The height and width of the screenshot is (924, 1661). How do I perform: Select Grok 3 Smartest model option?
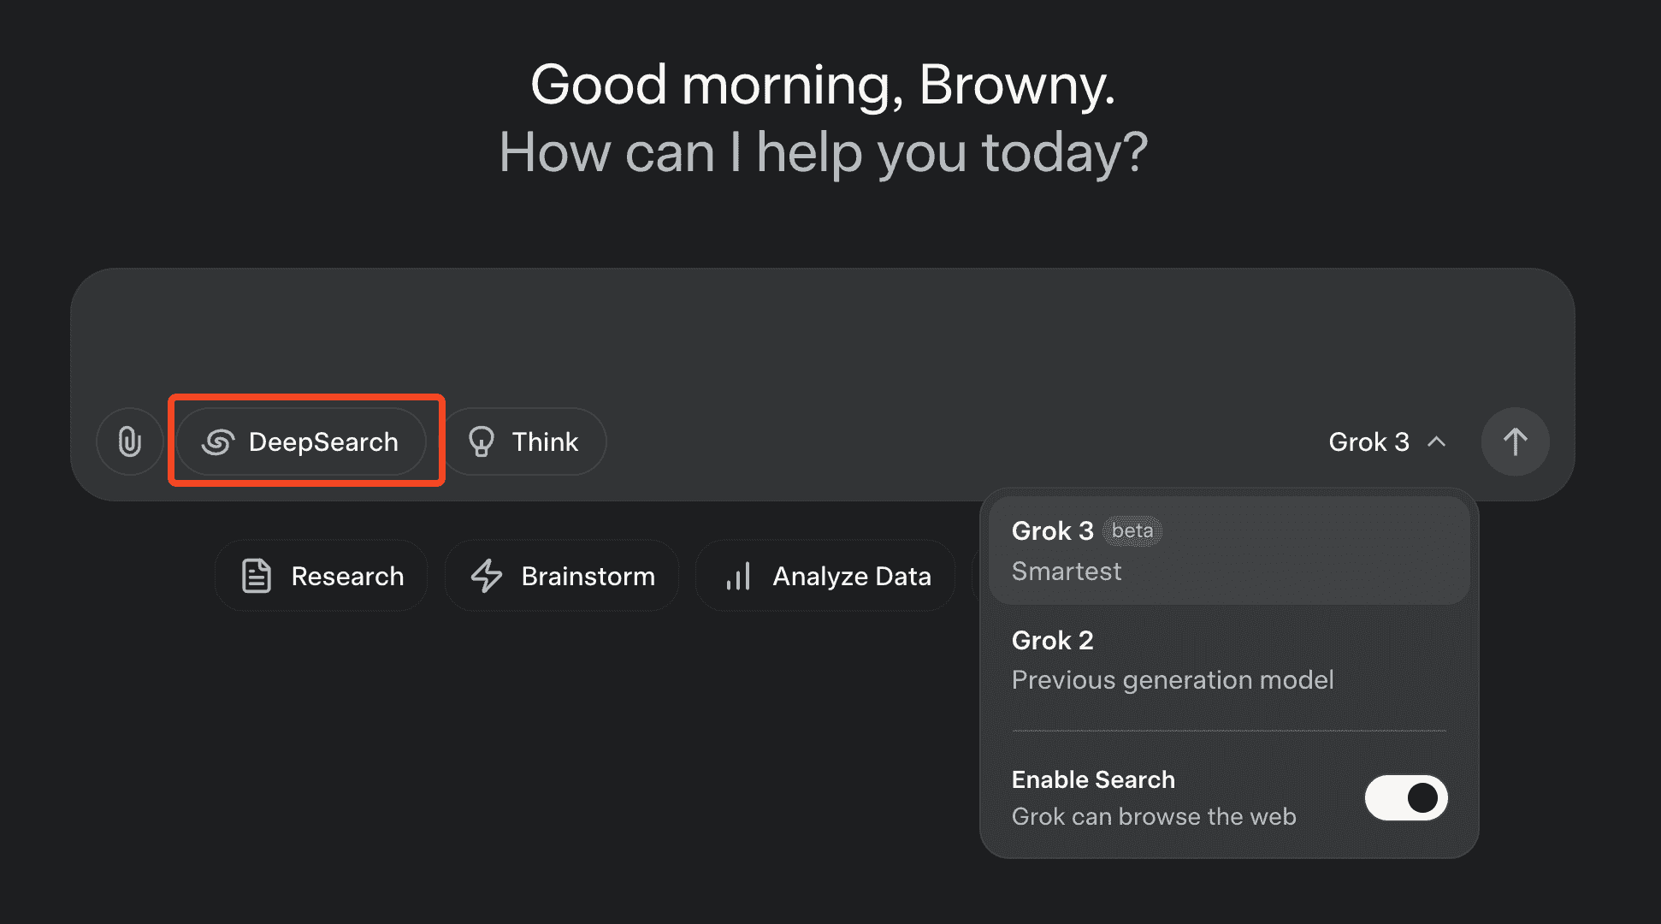(1228, 551)
